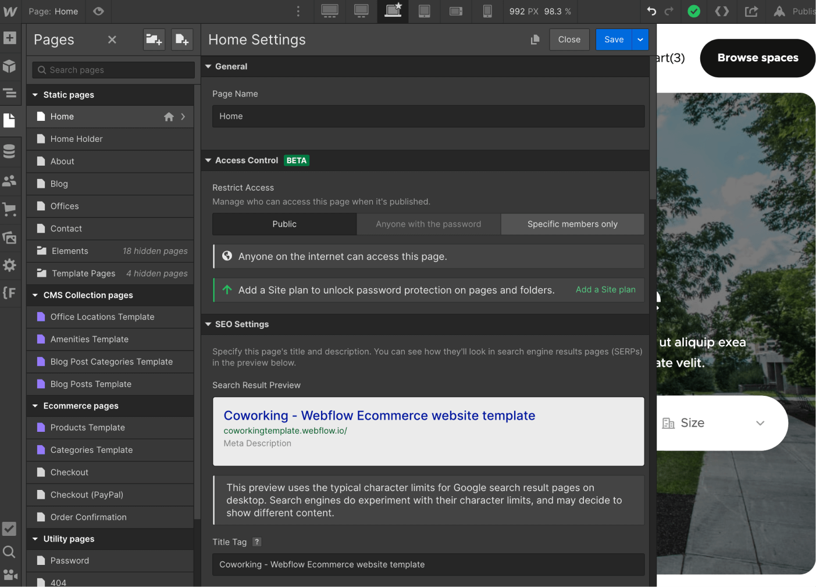
Task: Click Browse spaces button on canvas
Action: point(758,58)
